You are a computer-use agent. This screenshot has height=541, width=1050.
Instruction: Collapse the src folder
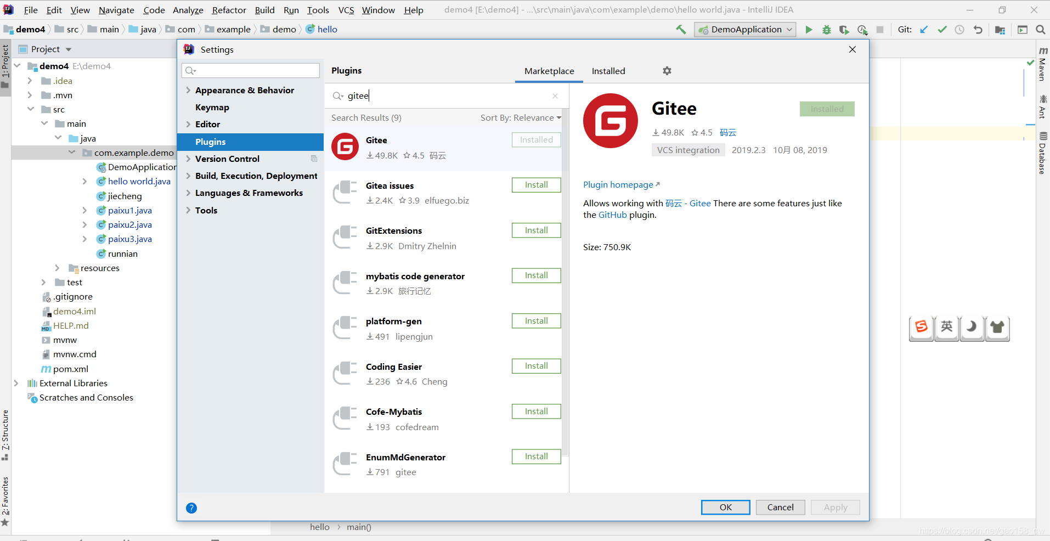click(x=31, y=109)
